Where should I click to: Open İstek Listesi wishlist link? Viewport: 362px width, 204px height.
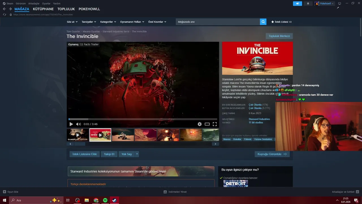click(x=281, y=22)
